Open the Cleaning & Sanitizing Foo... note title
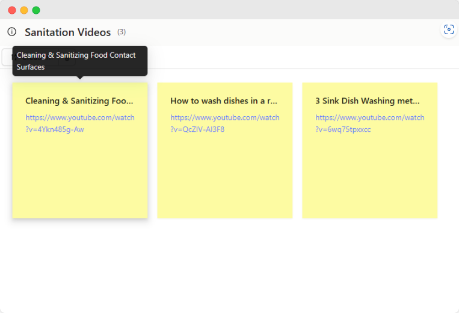 [x=79, y=101]
